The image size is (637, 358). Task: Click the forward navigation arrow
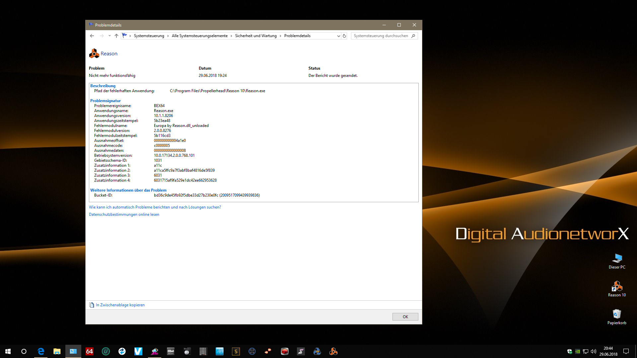102,36
